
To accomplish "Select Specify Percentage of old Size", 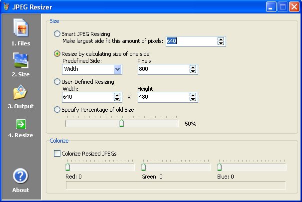I will 57,109.
